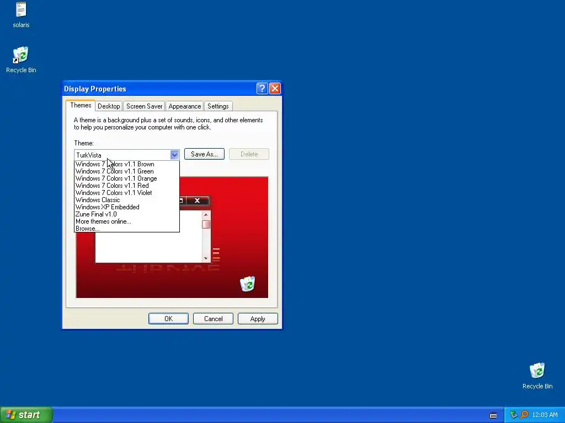
Task: Select Windows 7 Colors v1.1 Red theme
Action: click(126, 186)
